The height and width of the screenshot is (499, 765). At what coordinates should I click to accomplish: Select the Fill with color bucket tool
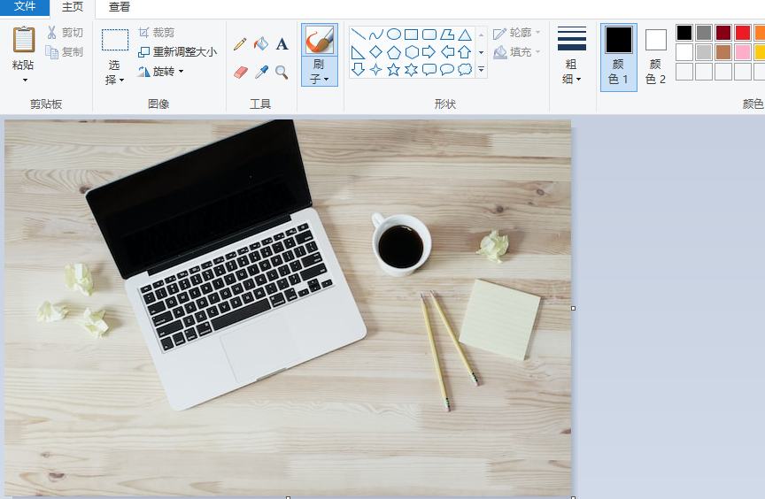tap(261, 44)
